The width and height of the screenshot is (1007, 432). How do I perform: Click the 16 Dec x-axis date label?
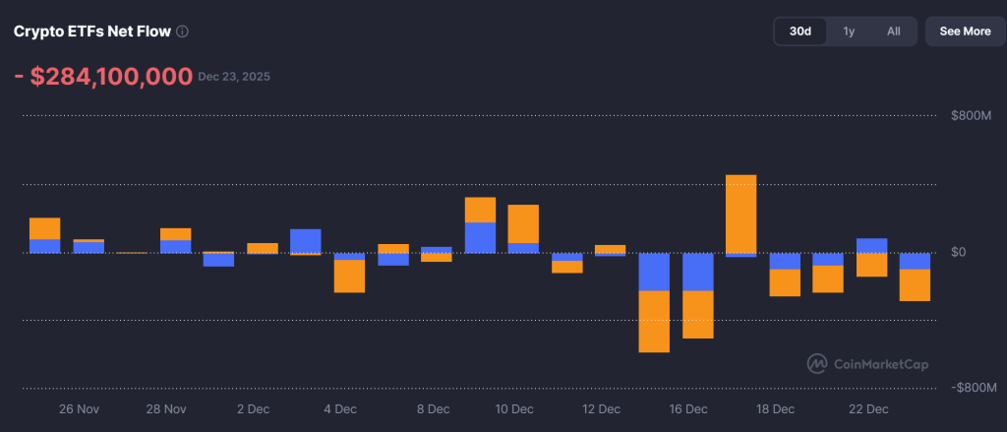[x=688, y=409]
